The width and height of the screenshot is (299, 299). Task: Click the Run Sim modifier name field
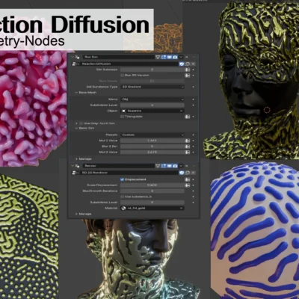pyautogui.click(x=119, y=57)
